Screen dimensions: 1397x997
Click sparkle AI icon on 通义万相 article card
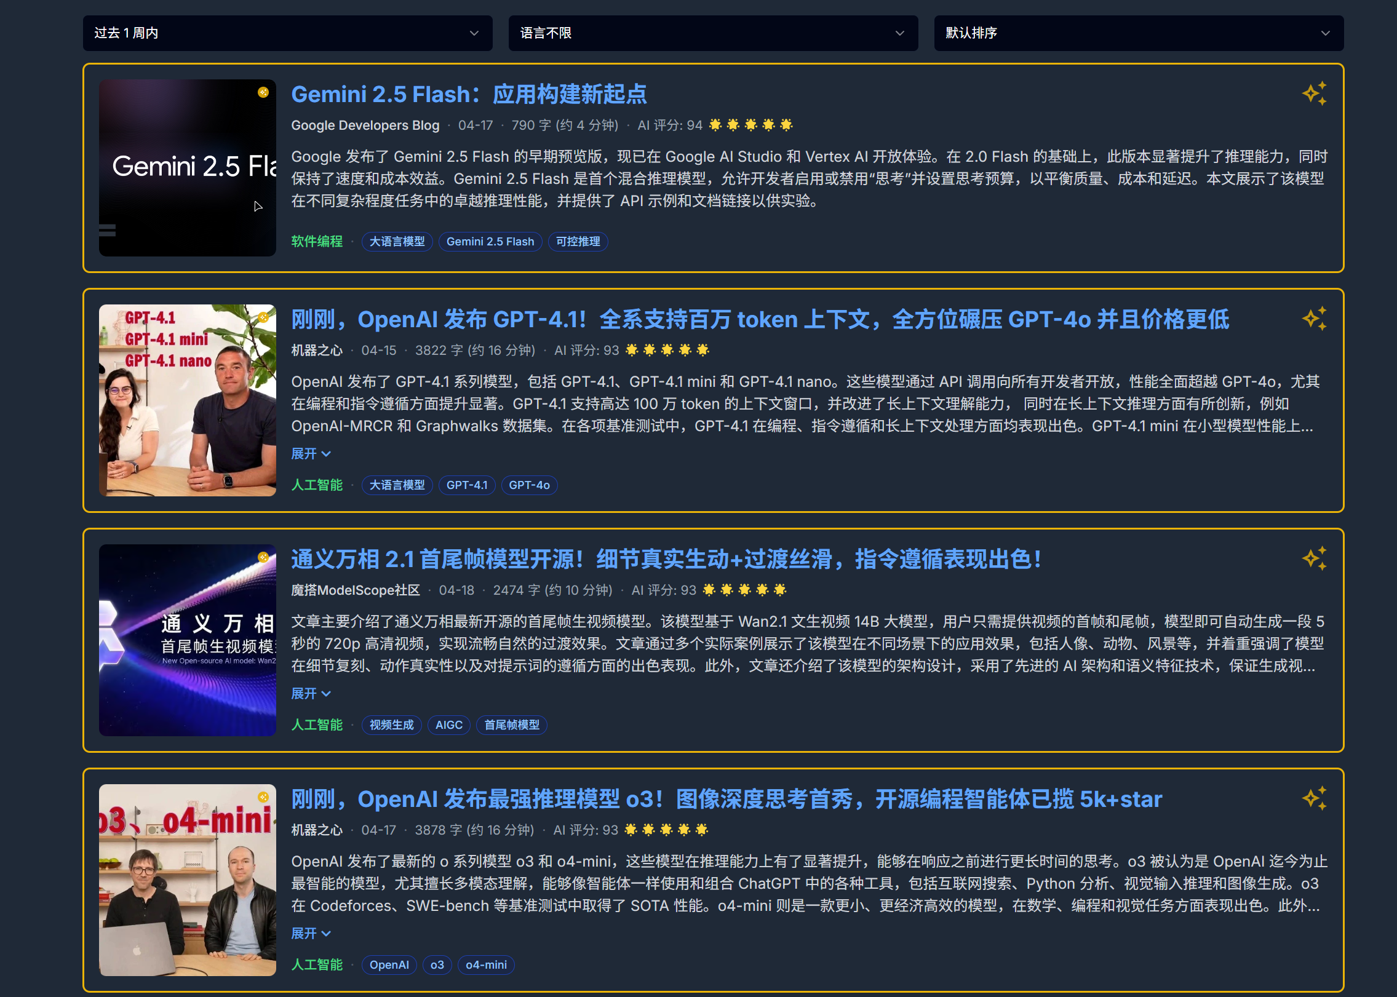click(x=1315, y=558)
